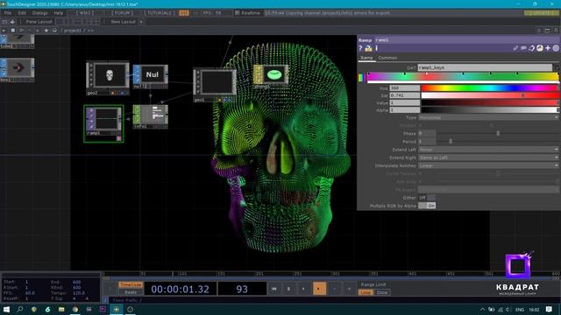Click the rewind-to-start transport button
Viewport: 561px width, 315px height.
coord(274,289)
